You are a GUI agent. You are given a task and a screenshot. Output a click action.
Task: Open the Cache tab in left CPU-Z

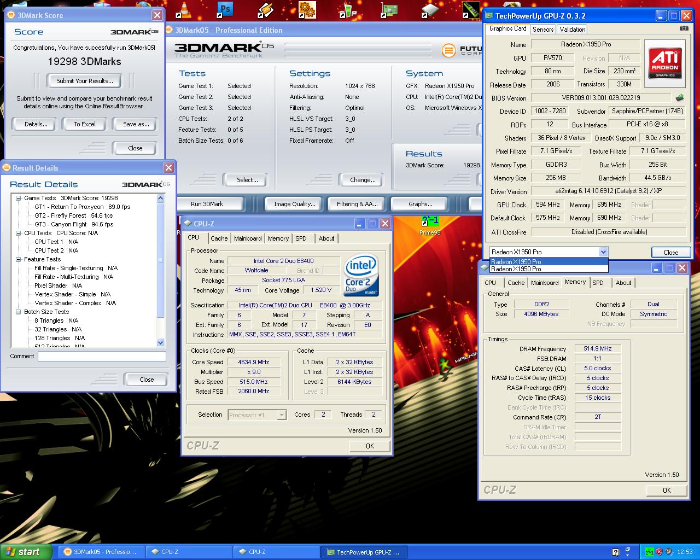point(219,238)
